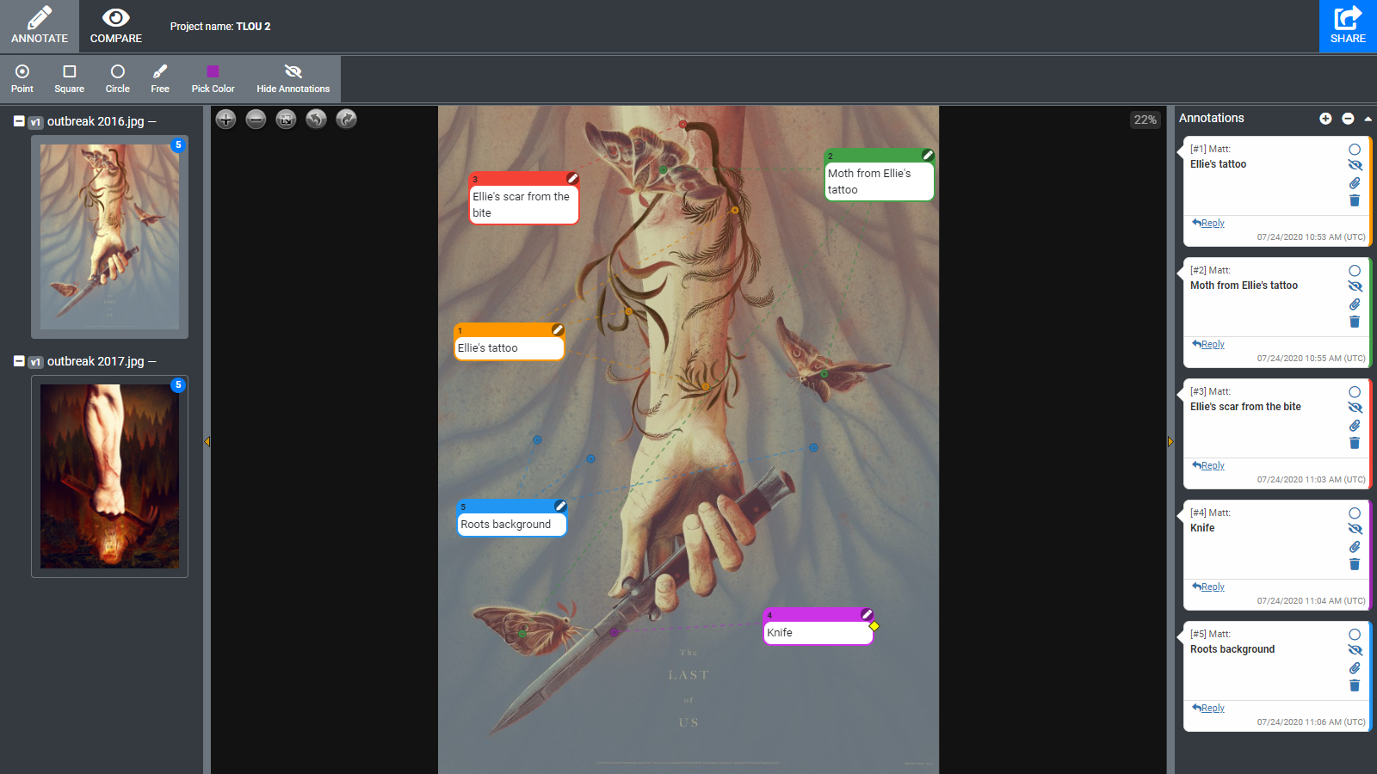Hide annotation #4 Knife
Viewport: 1377px width, 774px height.
tap(1355, 529)
